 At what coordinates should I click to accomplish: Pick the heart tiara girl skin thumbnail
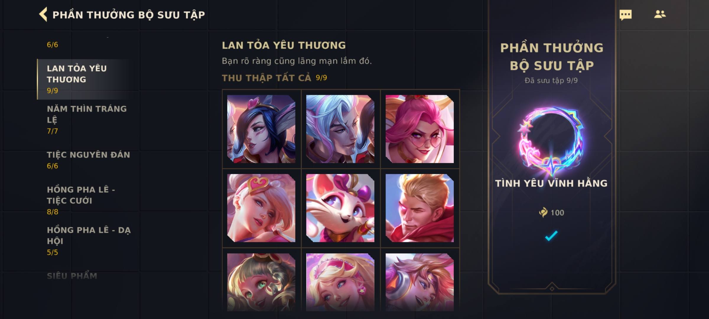point(261,208)
